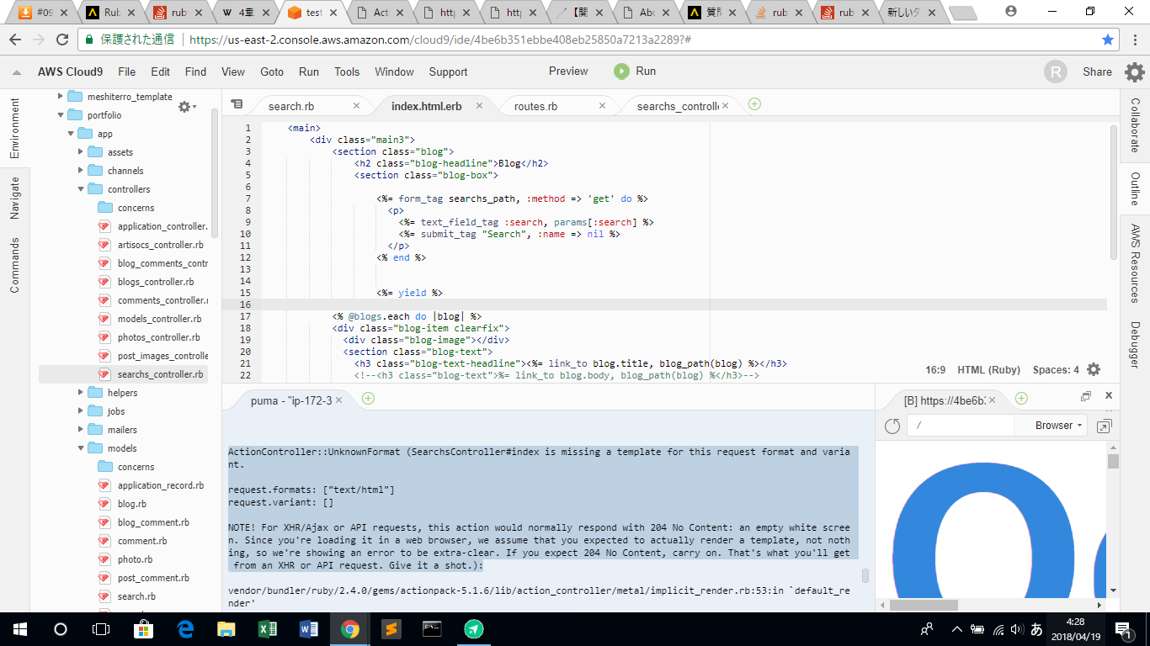Switch to the searchs_controller tab
Viewport: 1150px width, 646px height.
point(678,106)
